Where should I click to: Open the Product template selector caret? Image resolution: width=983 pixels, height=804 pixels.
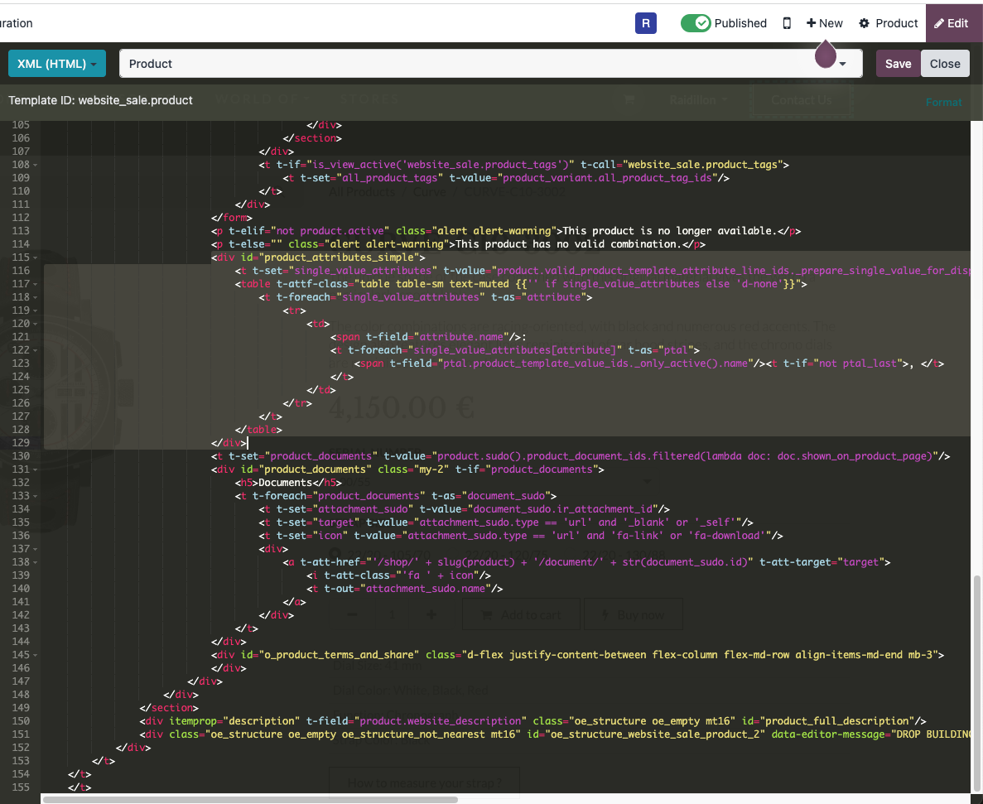[842, 64]
